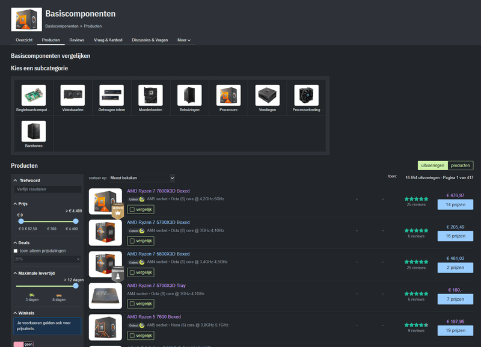Open the Videokaarten subcategory icon
481x347 pixels.
point(73,95)
